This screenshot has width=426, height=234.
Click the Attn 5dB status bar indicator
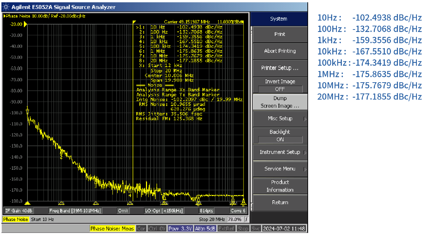tap(205, 228)
